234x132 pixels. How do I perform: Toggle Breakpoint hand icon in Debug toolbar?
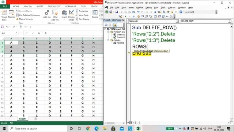[x=139, y=16]
